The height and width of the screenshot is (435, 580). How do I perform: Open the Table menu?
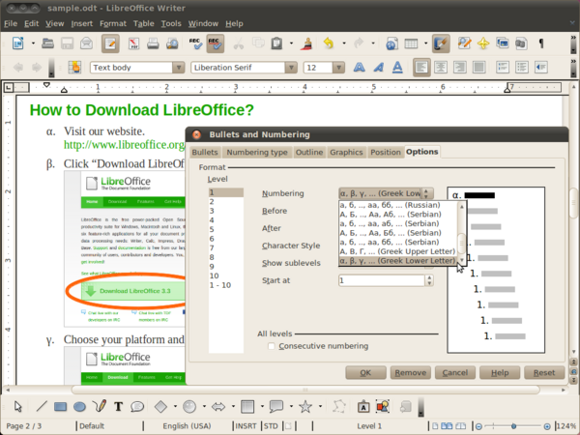[x=143, y=22]
